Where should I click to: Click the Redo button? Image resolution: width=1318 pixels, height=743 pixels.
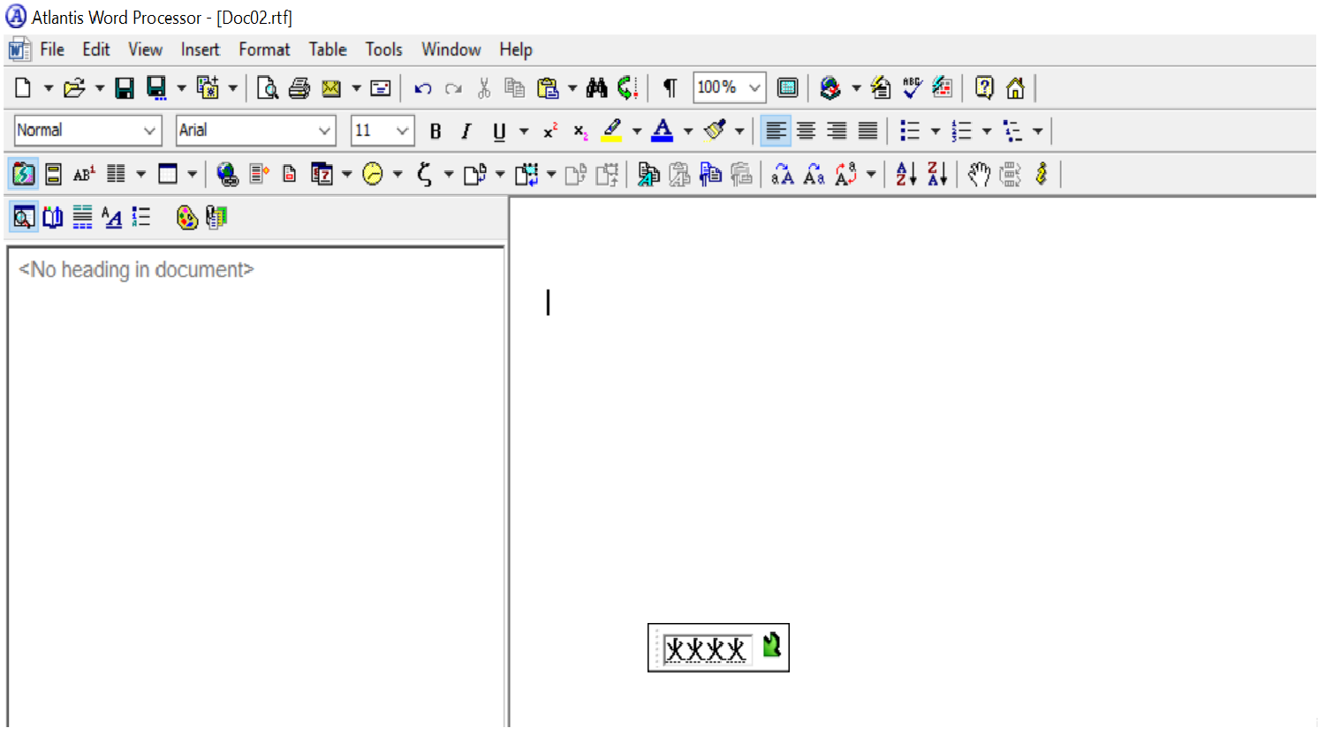pos(453,87)
